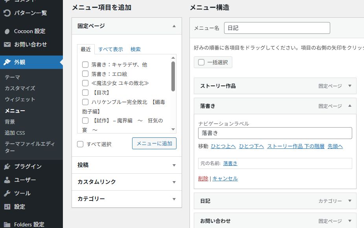Click the 外観 paintbrush icon

coord(7,62)
